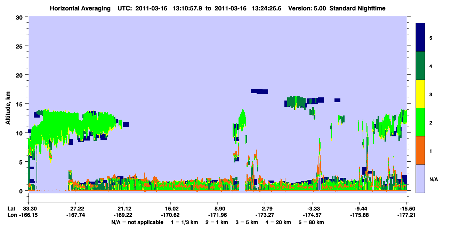Click the longitude value -169.22

[x=123, y=215]
